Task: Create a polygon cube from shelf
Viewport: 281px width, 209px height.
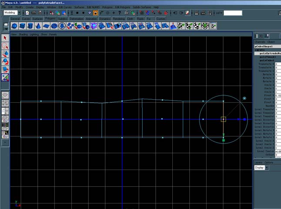Action: [22, 26]
